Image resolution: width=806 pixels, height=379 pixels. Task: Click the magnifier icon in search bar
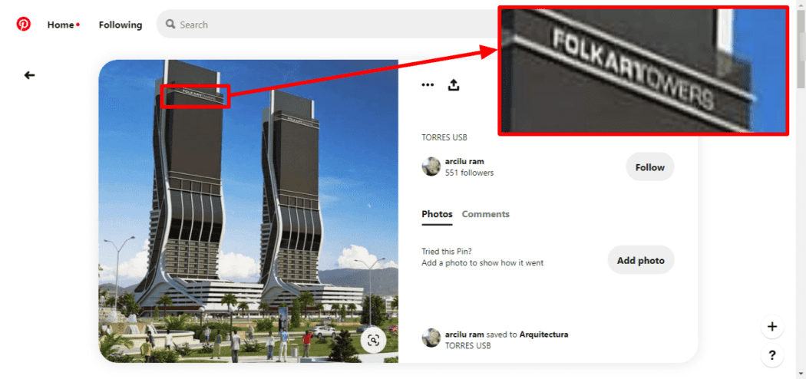[x=170, y=24]
